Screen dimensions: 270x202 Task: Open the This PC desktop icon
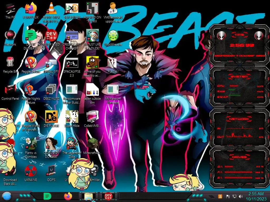(x=10, y=9)
